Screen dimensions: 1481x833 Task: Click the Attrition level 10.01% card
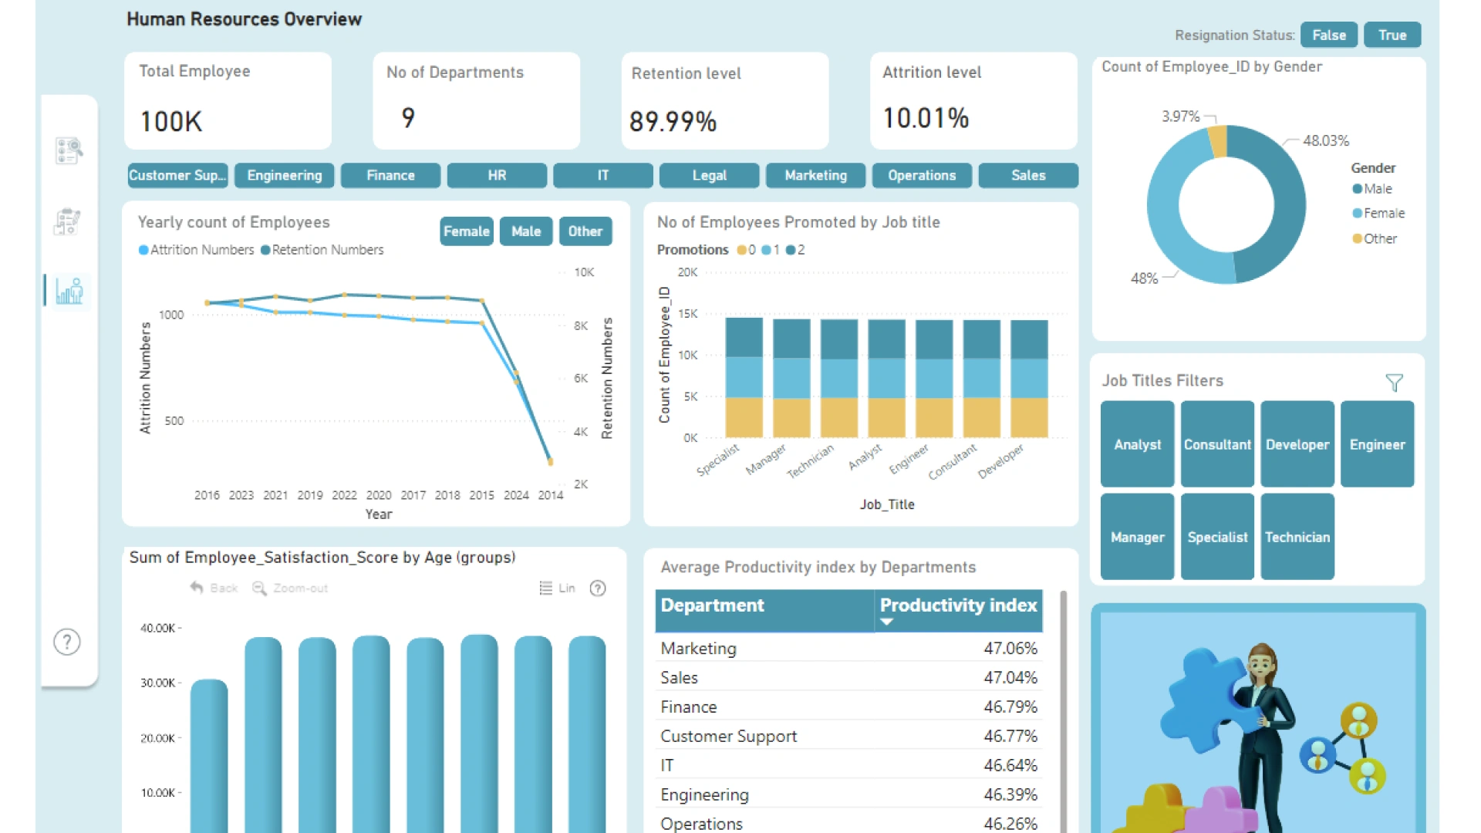click(x=973, y=100)
